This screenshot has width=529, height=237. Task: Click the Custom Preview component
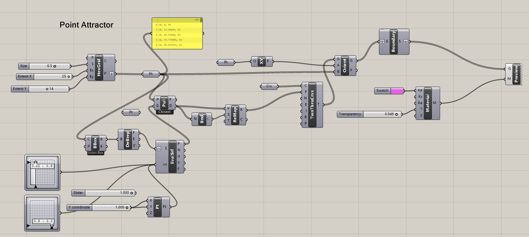[x=516, y=74]
